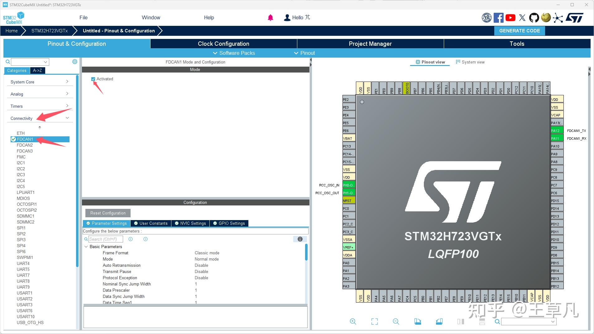Click the Reset Configuration button
The height and width of the screenshot is (334, 594).
(x=108, y=213)
